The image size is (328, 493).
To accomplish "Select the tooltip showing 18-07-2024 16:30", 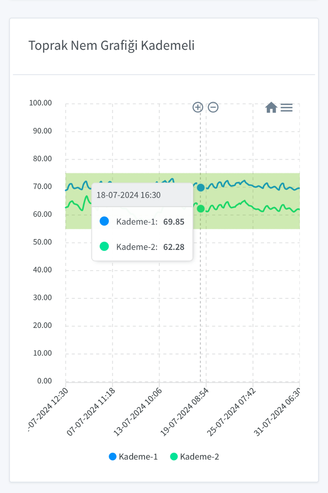I will coord(142,195).
